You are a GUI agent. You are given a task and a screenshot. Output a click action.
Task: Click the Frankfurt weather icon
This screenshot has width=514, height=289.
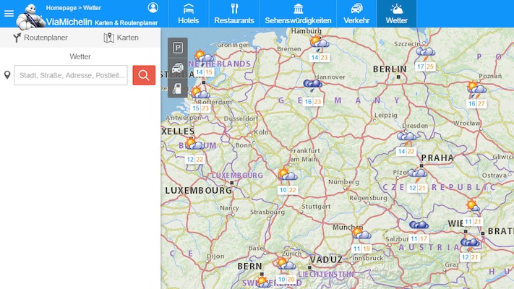point(288,174)
